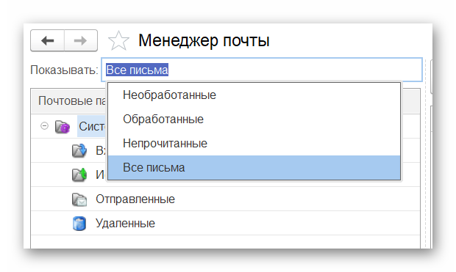Click the mailbox folder icon with @ symbol
This screenshot has width=456, height=272.
click(63, 127)
